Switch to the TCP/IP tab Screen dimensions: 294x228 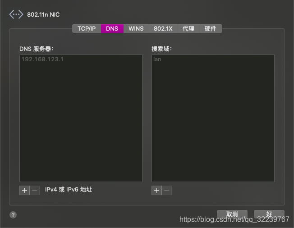click(x=87, y=29)
